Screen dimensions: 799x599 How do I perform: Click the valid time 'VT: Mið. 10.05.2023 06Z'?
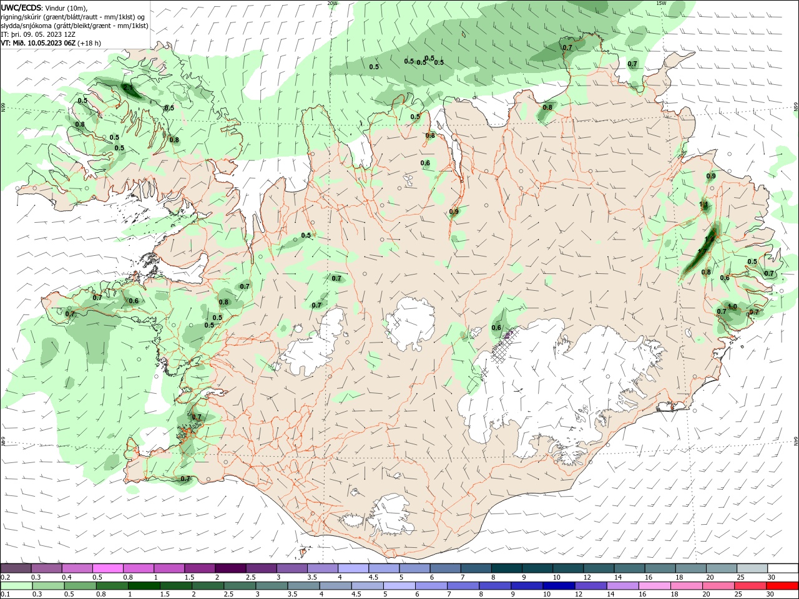click(39, 43)
